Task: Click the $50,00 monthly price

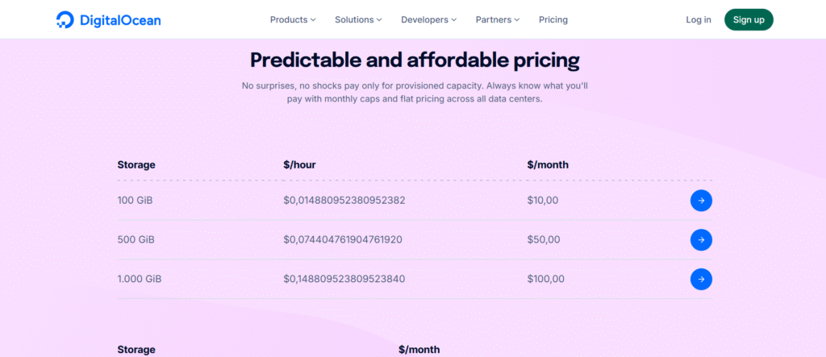Action: tap(543, 239)
